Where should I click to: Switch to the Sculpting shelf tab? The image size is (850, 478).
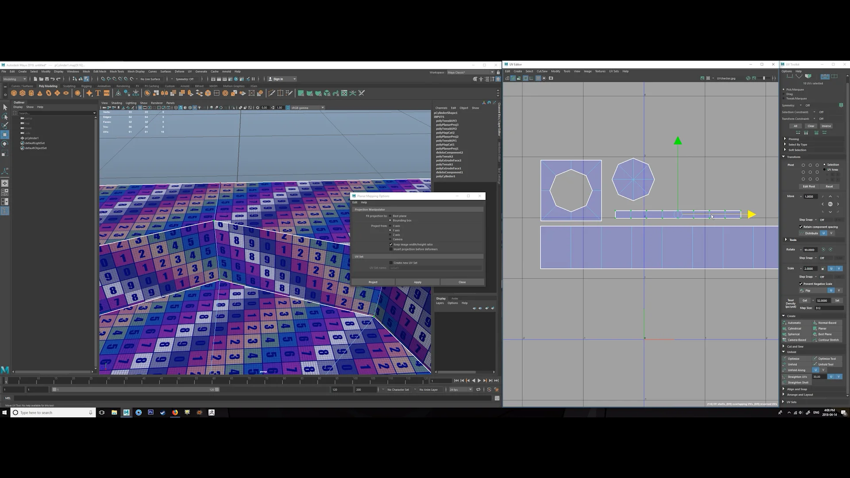point(70,86)
